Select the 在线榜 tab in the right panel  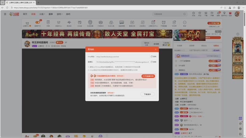click(x=180, y=46)
